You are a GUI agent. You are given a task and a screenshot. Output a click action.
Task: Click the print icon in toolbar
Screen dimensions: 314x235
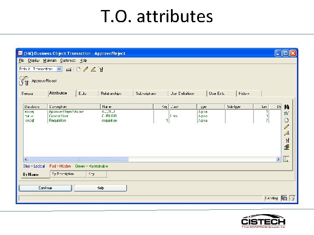coord(69,69)
